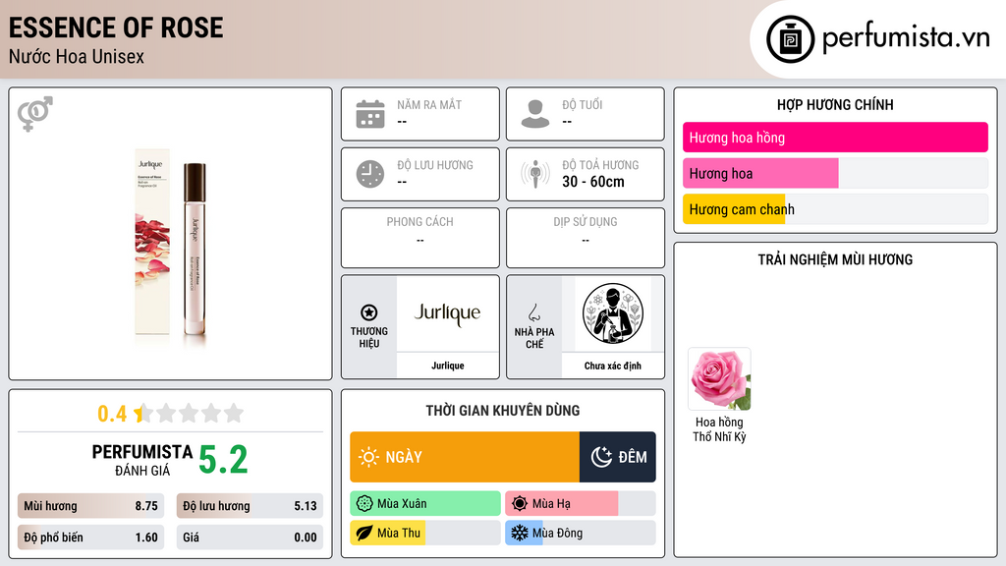Click the flower icon beside Mùa Xuân
Viewport: 1006px width, 566px height.
[x=364, y=504]
